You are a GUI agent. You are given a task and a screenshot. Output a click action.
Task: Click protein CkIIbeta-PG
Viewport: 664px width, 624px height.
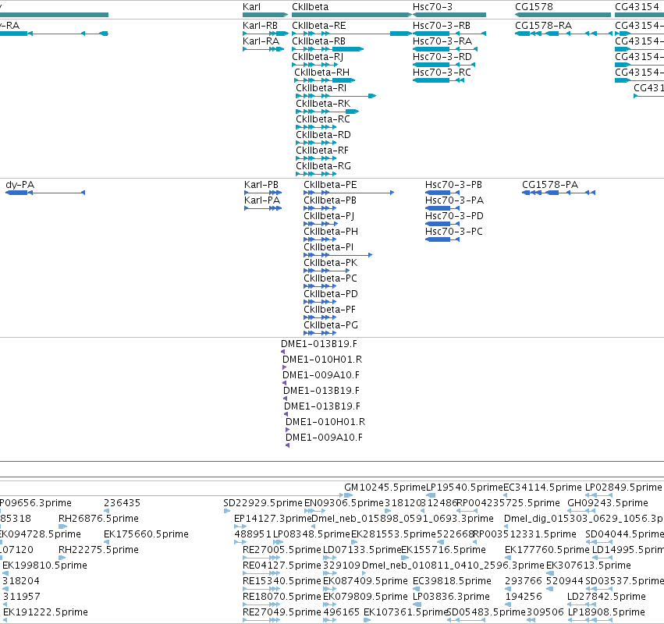[x=331, y=325]
